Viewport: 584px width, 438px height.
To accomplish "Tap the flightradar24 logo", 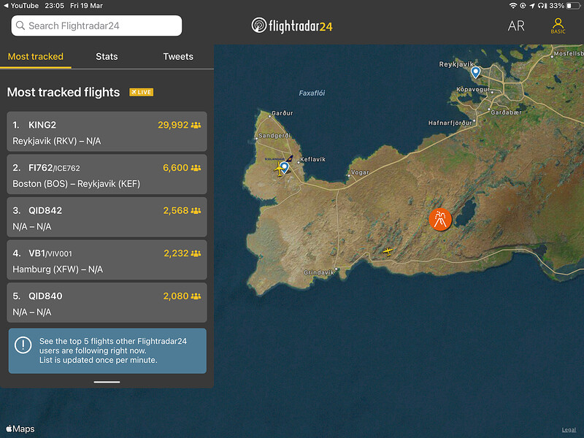I will (x=291, y=26).
